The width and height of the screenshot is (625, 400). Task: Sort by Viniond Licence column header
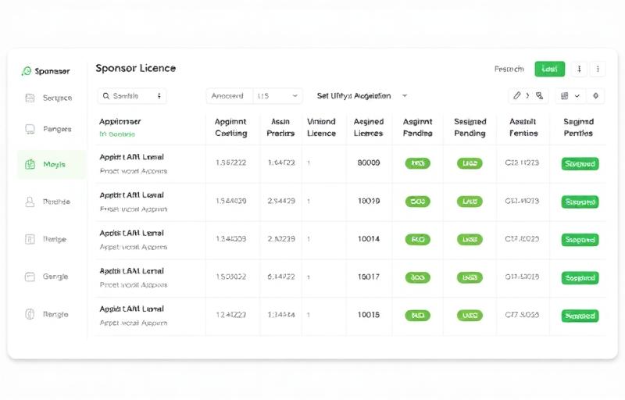[321, 127]
